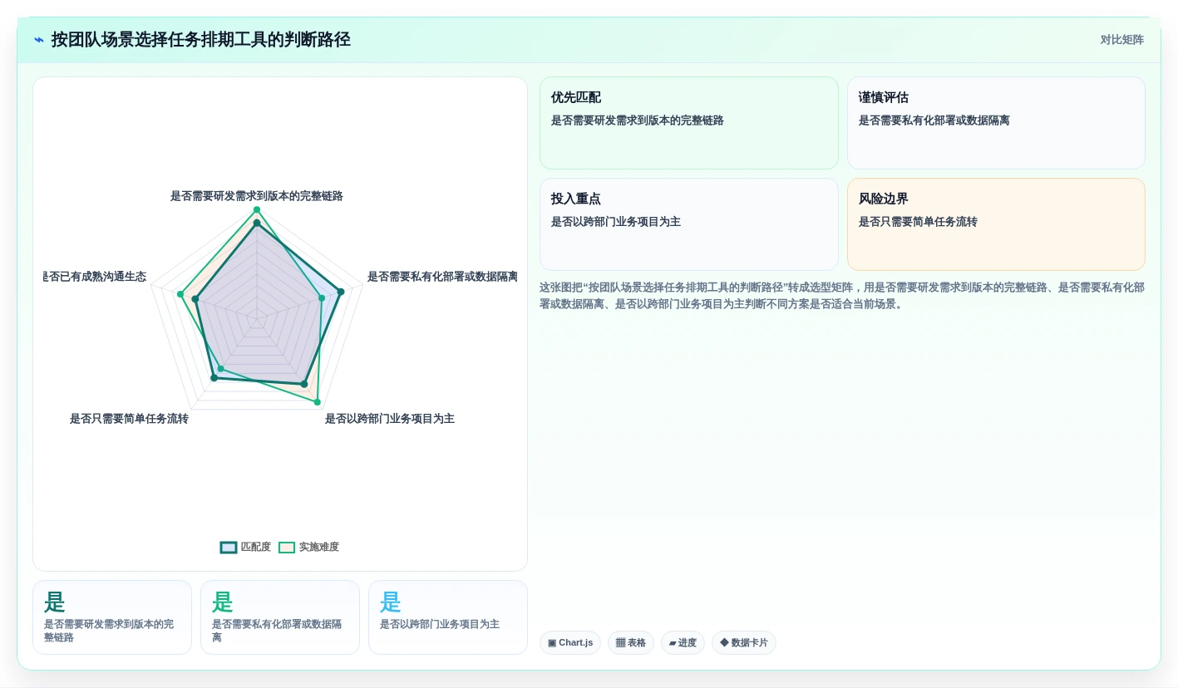Click the 表格 grid icon
1178x688 pixels.
620,643
